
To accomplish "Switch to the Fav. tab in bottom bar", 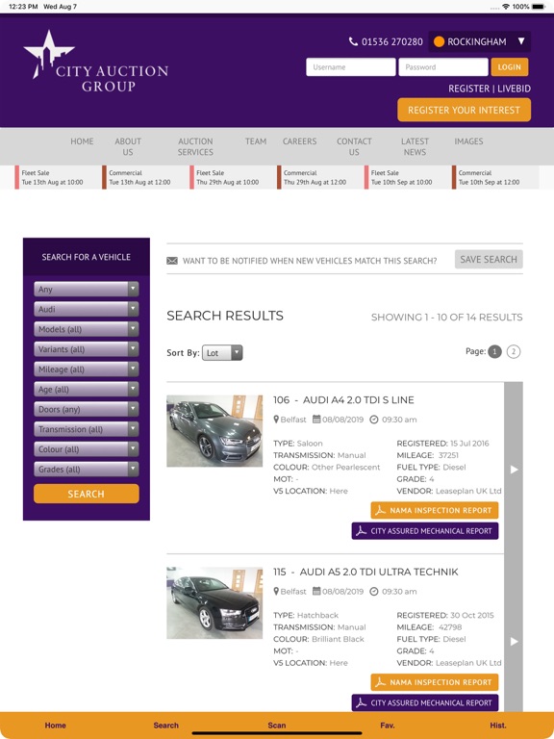I will 388,726.
